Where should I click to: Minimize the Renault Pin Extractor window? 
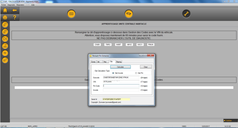click(x=141, y=55)
